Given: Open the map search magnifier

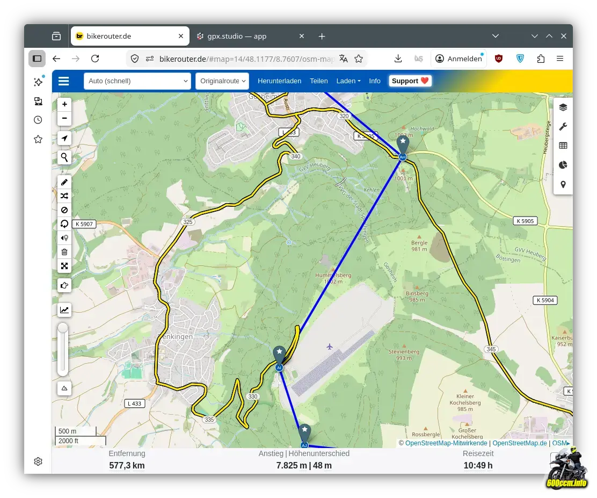Looking at the screenshot, I should pyautogui.click(x=64, y=157).
